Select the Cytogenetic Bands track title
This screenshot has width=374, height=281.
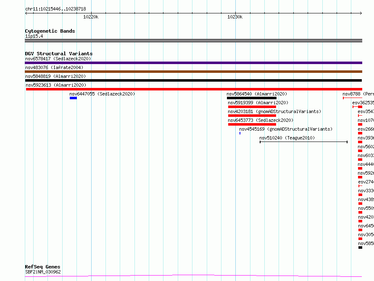click(50, 31)
